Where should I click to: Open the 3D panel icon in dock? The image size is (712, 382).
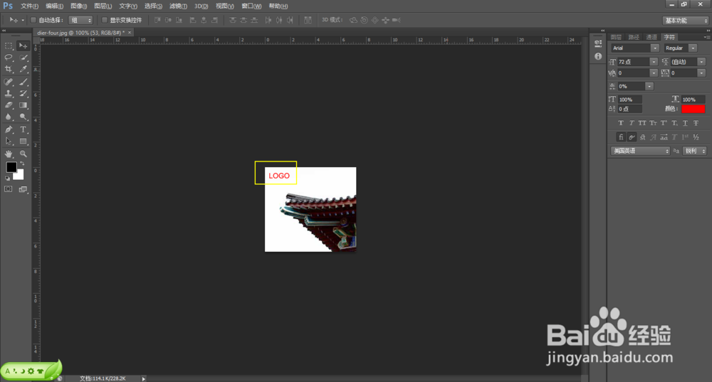598,43
